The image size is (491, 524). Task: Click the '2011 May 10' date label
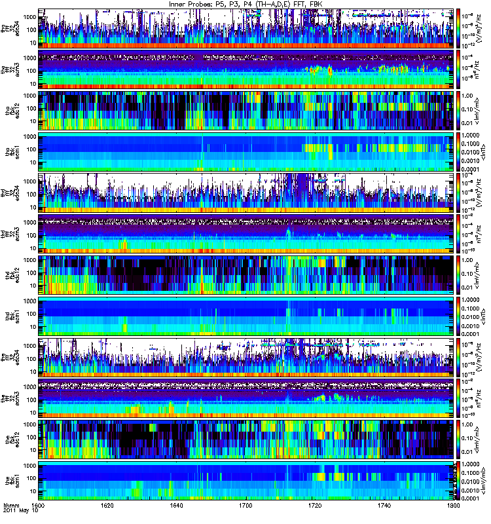pyautogui.click(x=21, y=511)
